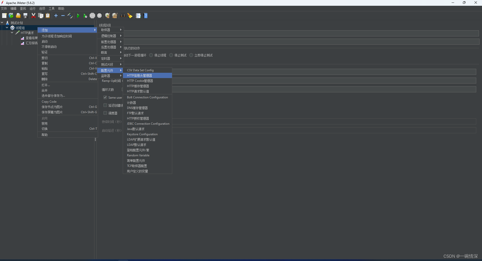482x261 pixels.
Task: Collapse the 线程组 tree node
Action: click(x=7, y=28)
